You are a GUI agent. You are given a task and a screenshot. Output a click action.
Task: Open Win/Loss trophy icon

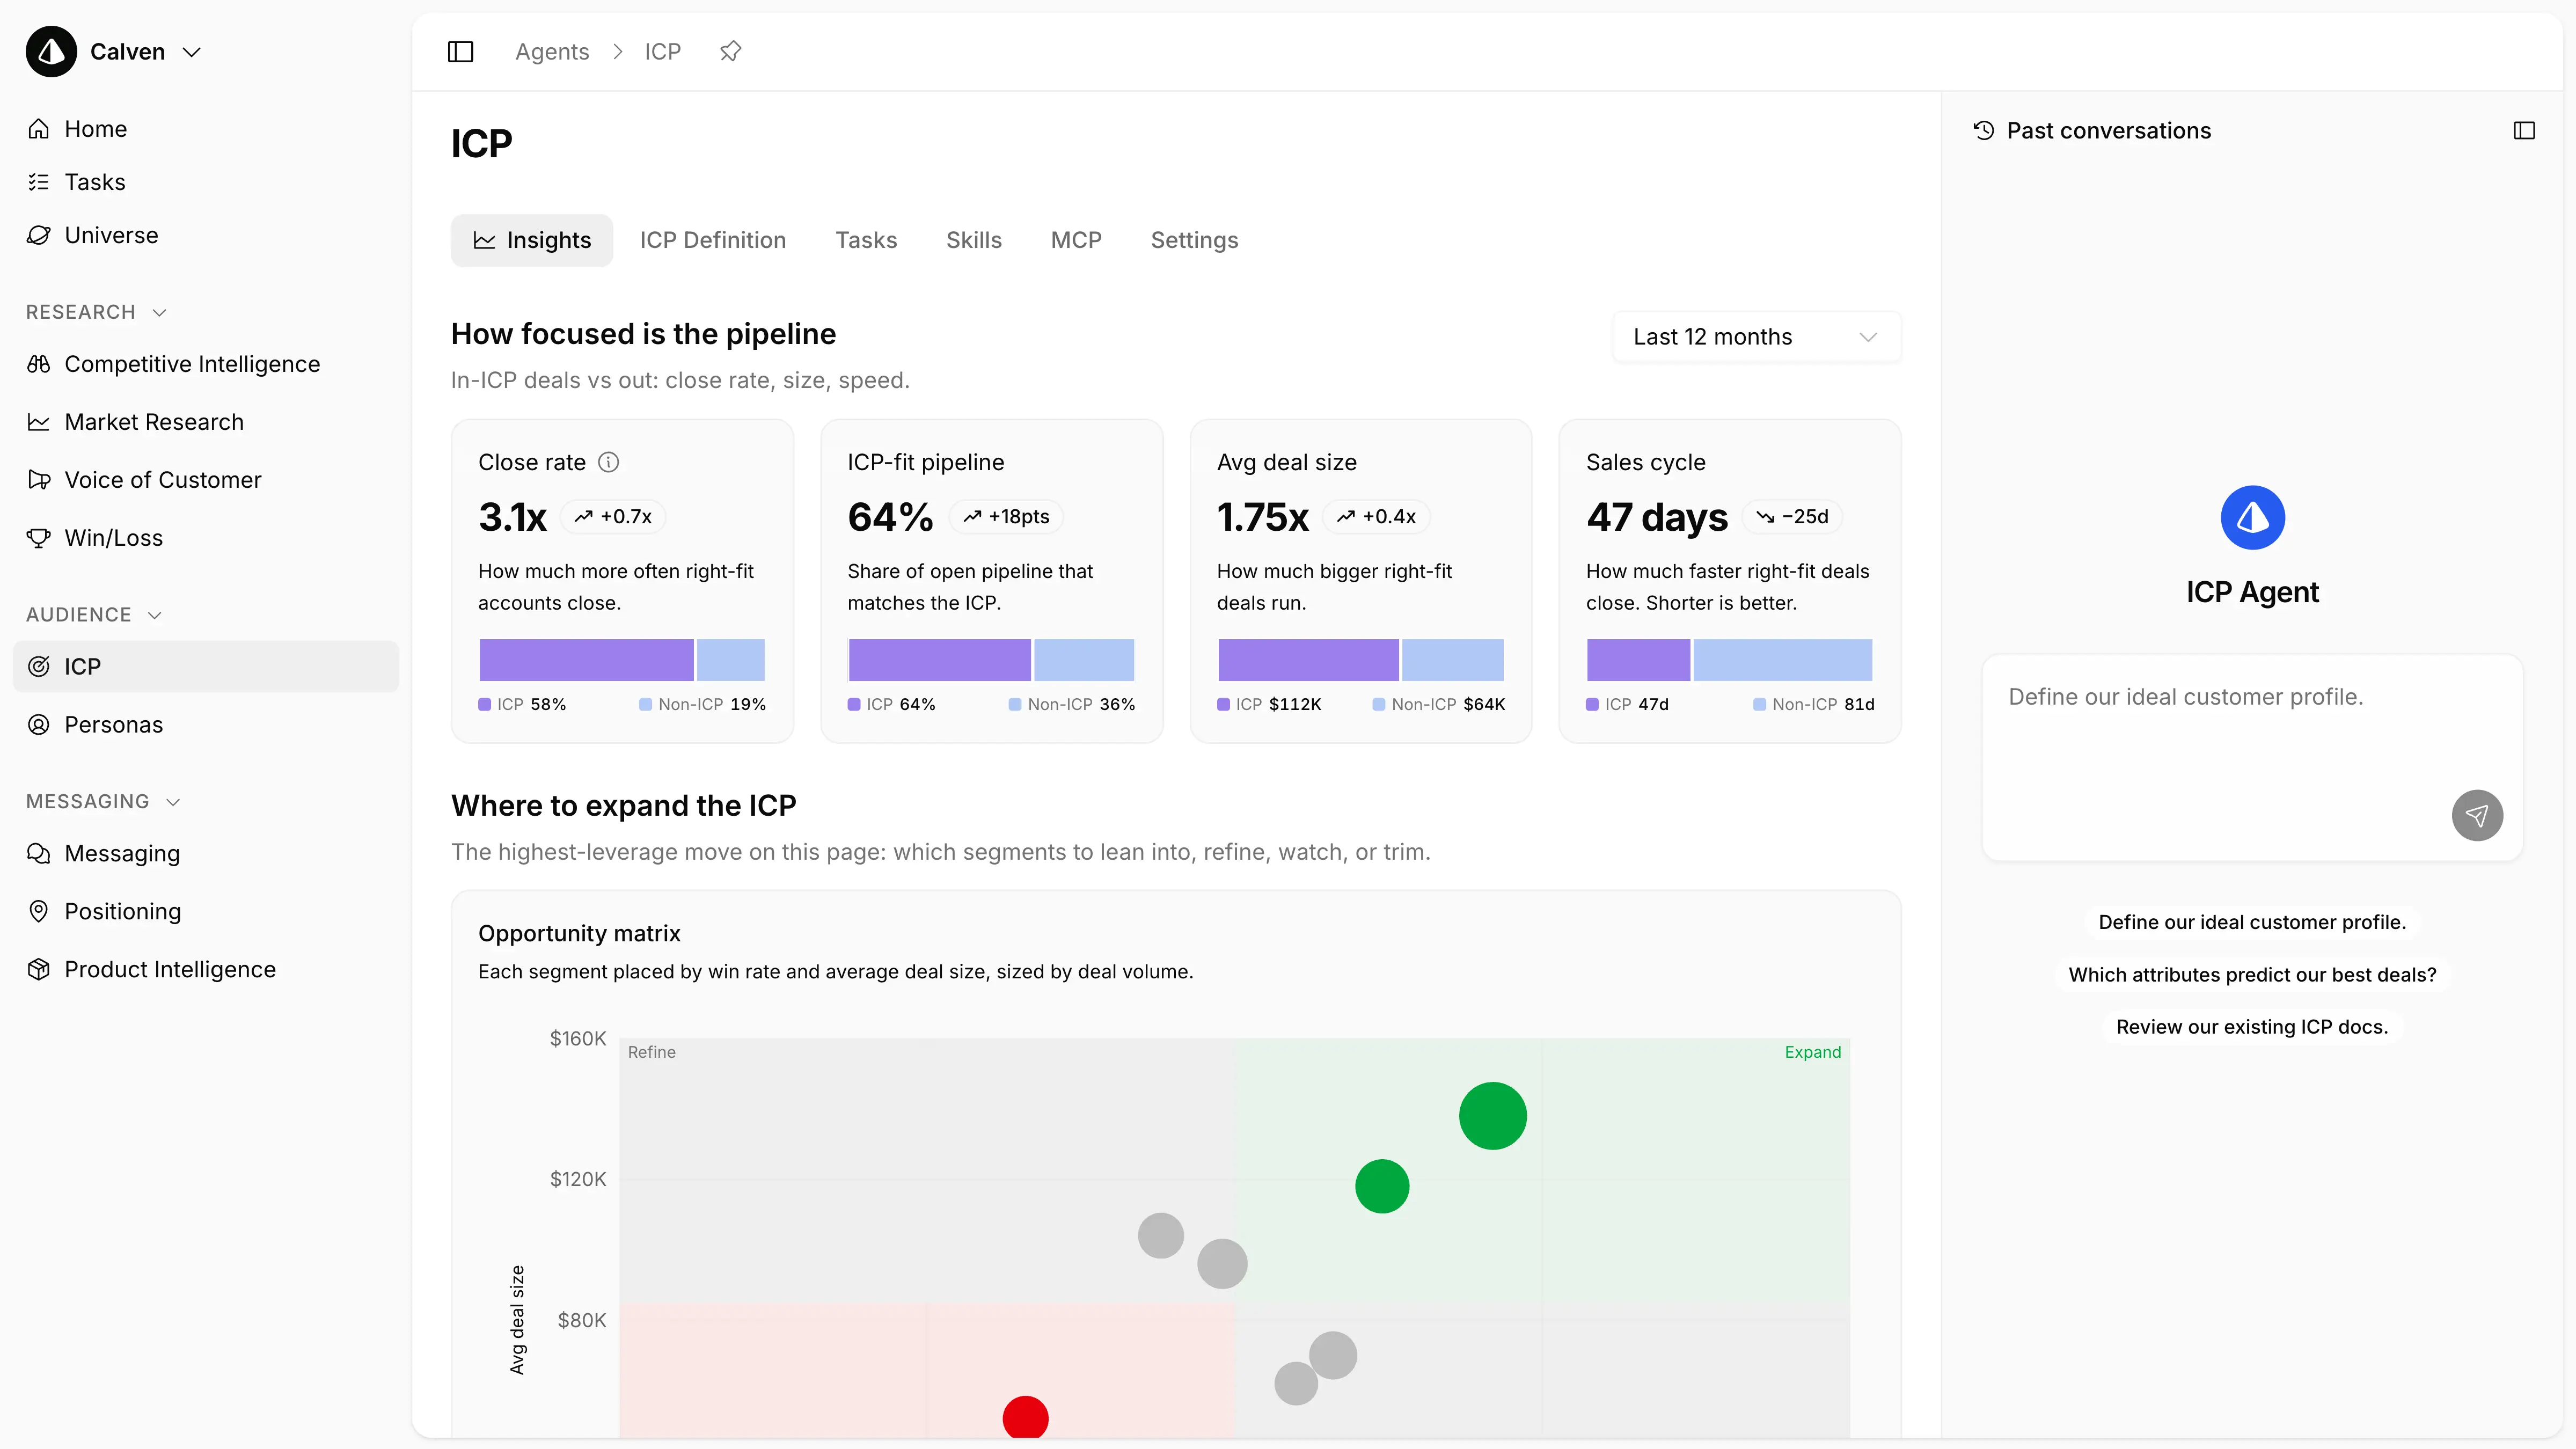39,538
